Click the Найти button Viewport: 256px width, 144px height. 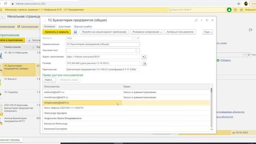(49, 80)
